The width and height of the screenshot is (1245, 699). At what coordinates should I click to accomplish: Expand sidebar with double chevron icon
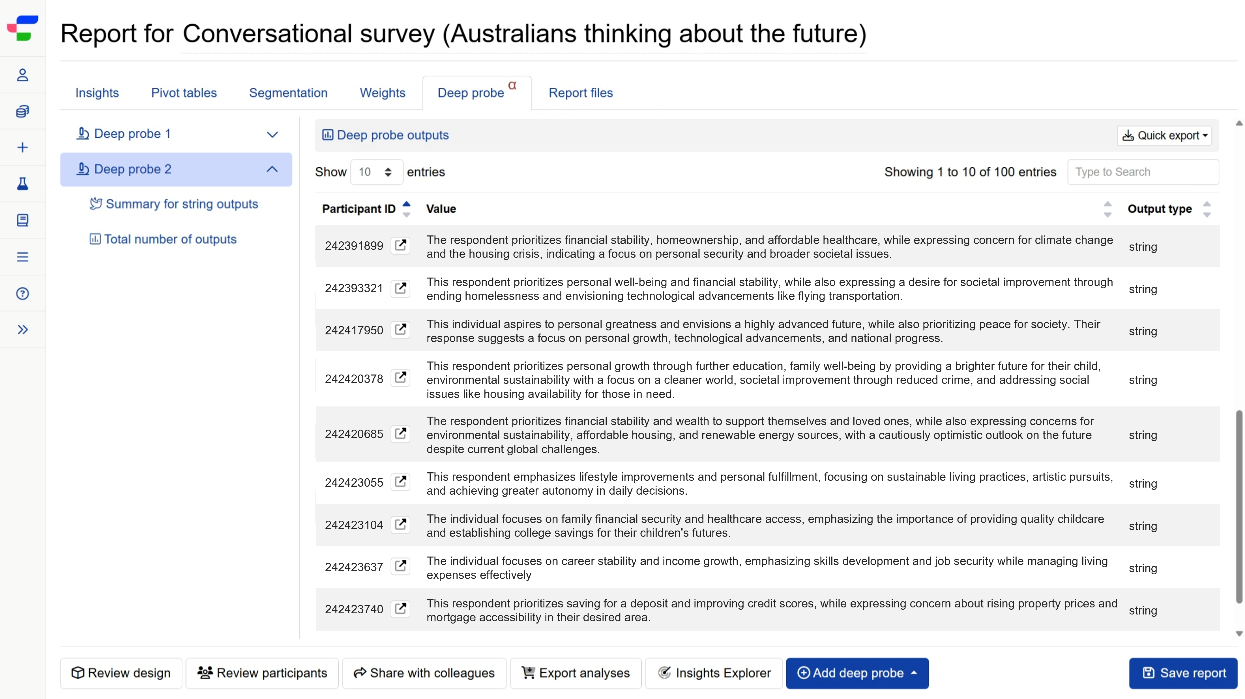point(22,329)
